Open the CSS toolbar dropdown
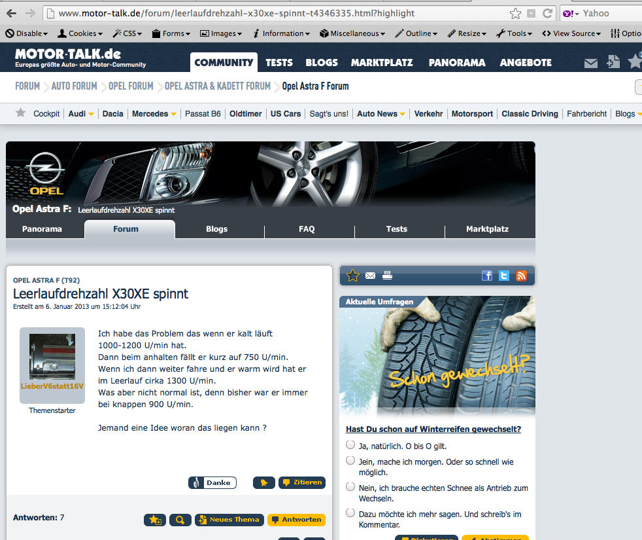The height and width of the screenshot is (540, 642). tap(127, 33)
